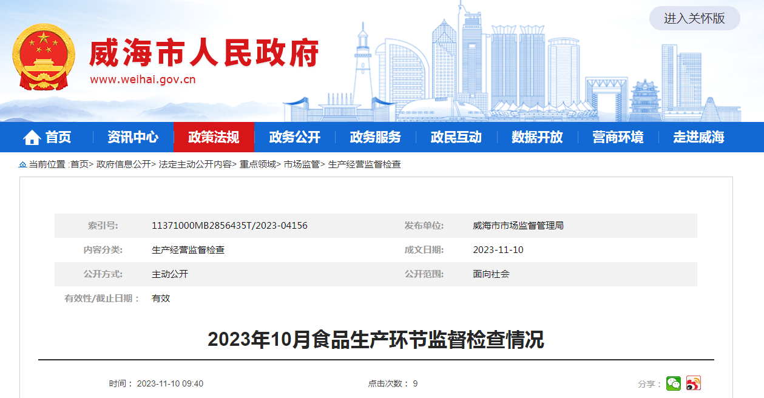
Task: Select the 政策法规 navigation tab
Action: coord(214,138)
